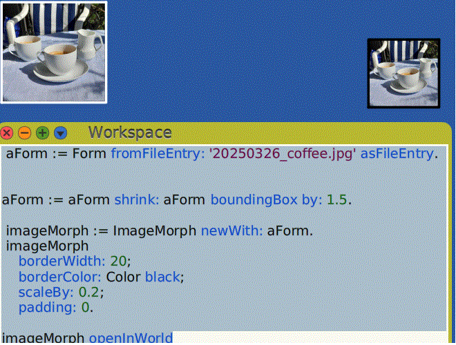Click the word black after Color

coord(162,277)
